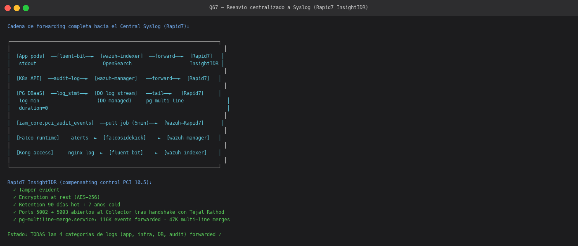The height and width of the screenshot is (246, 578).
Task: Select the 'pg-multiline-merge.service: 116K events' line
Action: pyautogui.click(x=121, y=220)
